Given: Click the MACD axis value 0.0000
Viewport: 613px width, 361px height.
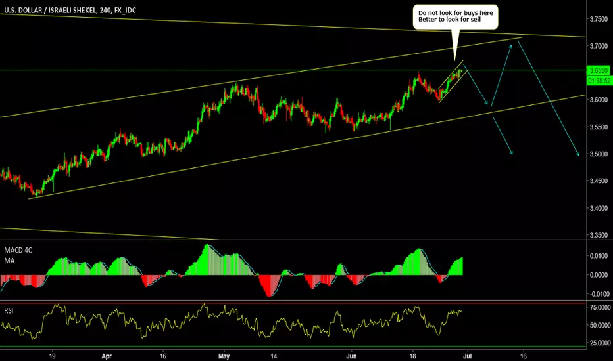Looking at the screenshot, I should (x=599, y=275).
